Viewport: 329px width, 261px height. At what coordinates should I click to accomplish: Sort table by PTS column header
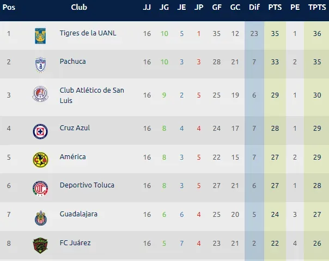[x=275, y=8]
